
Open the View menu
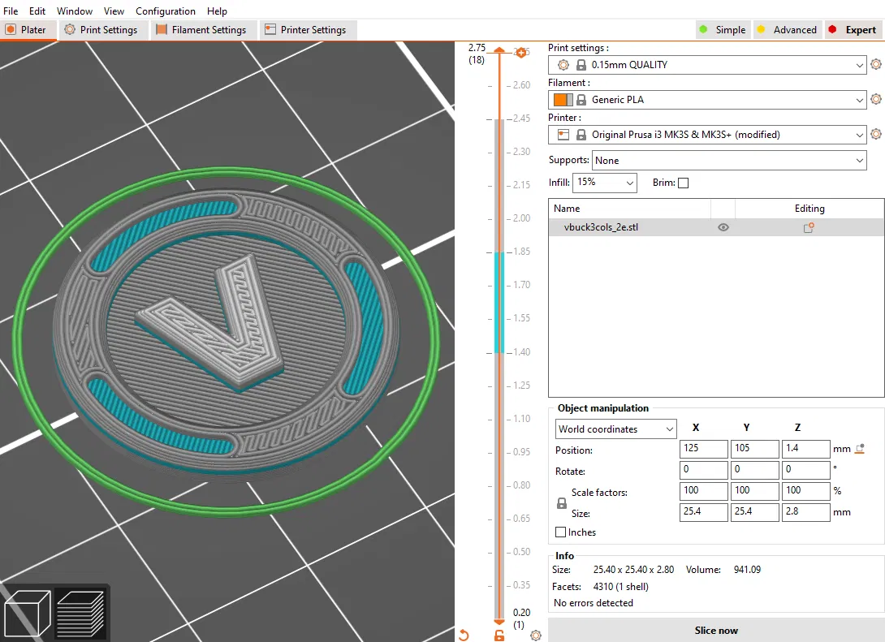coord(114,11)
